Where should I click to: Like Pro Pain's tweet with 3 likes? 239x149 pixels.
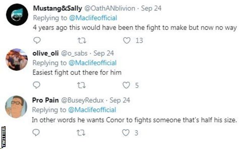click(x=126, y=132)
